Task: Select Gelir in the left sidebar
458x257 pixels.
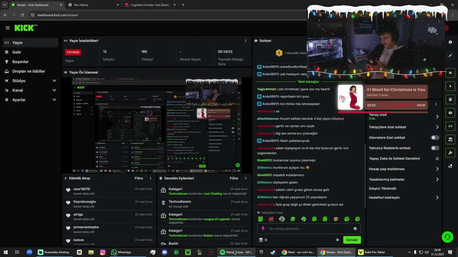Action: (x=30, y=52)
